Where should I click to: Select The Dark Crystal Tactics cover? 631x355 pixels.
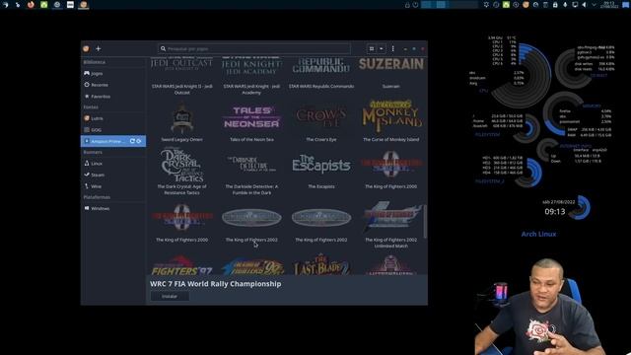point(181,165)
